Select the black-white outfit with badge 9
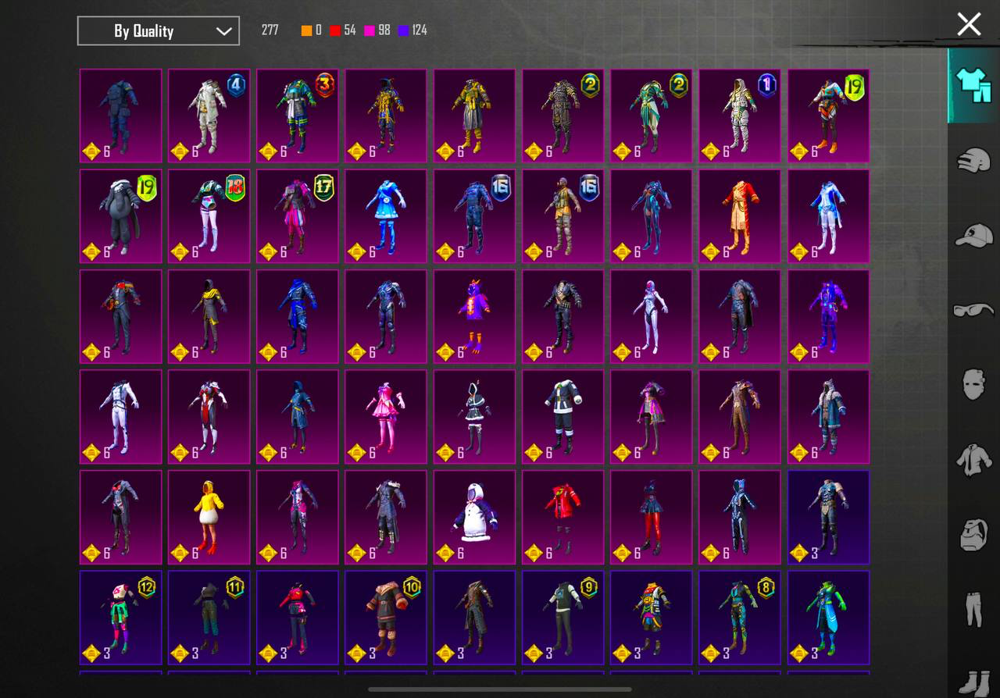Image resolution: width=1000 pixels, height=698 pixels. (x=563, y=618)
